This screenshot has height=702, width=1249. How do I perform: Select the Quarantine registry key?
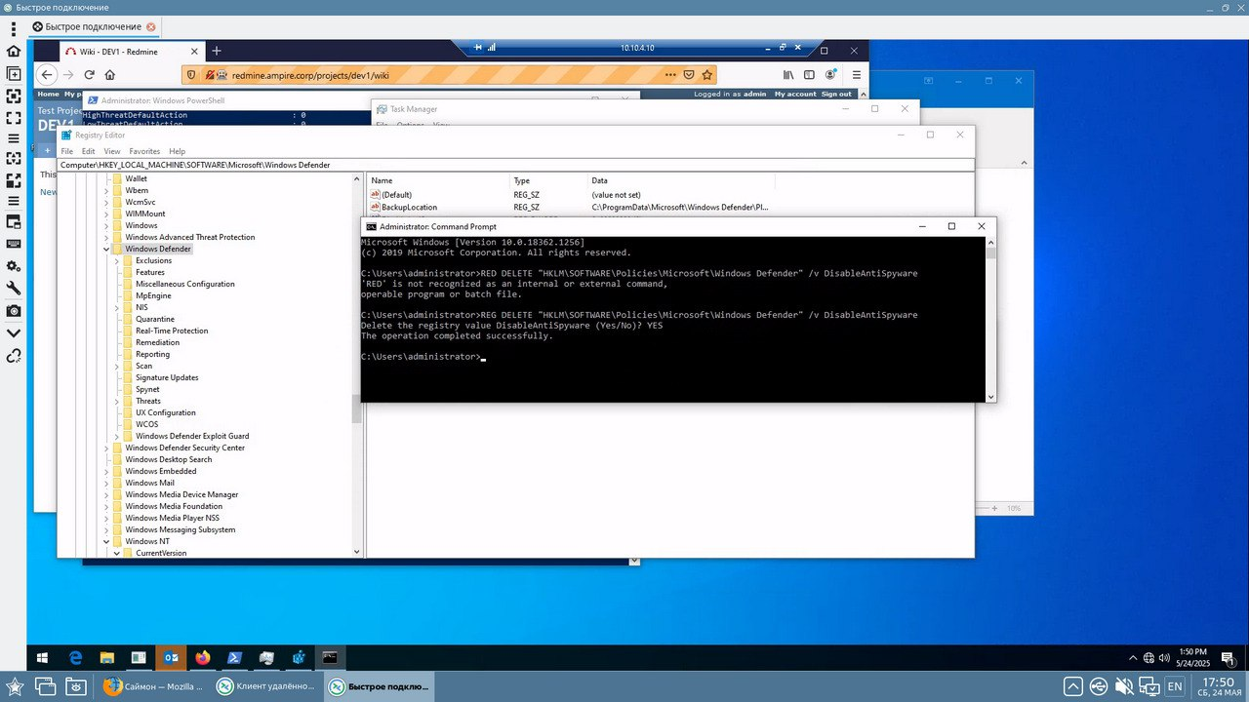pyautogui.click(x=155, y=319)
